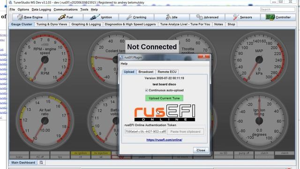Click the 'no ignition' indicator
This screenshot has height=169, width=300.
point(81,153)
